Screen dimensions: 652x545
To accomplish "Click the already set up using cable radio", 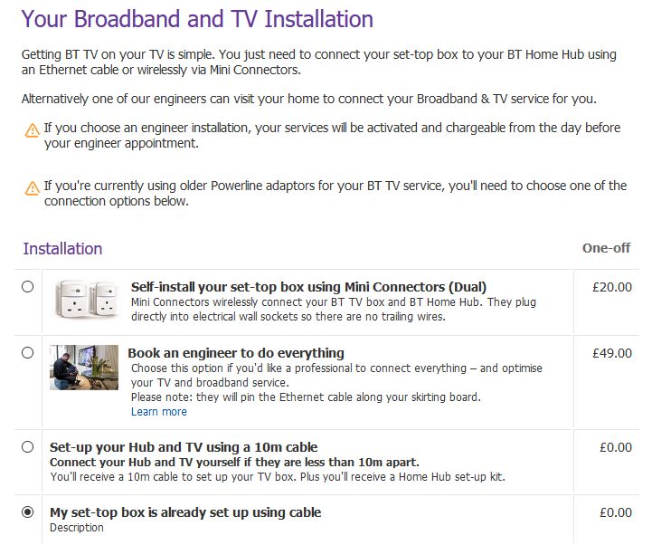I will click(x=27, y=512).
